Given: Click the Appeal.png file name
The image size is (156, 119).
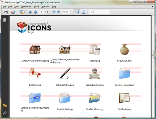Looking at the screenshot, I should pos(94,61).
